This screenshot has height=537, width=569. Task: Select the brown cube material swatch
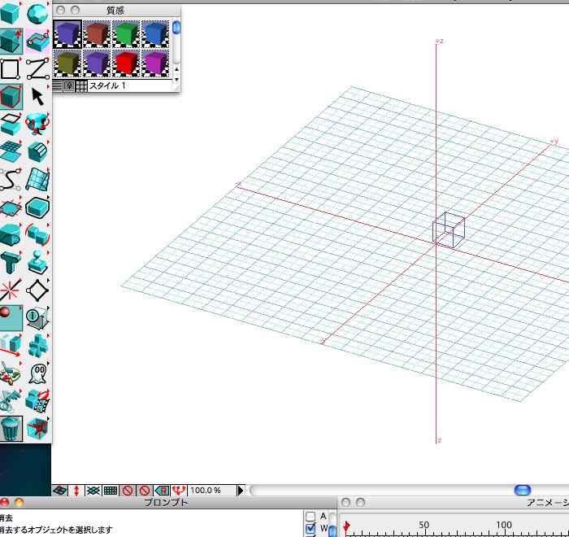97,34
